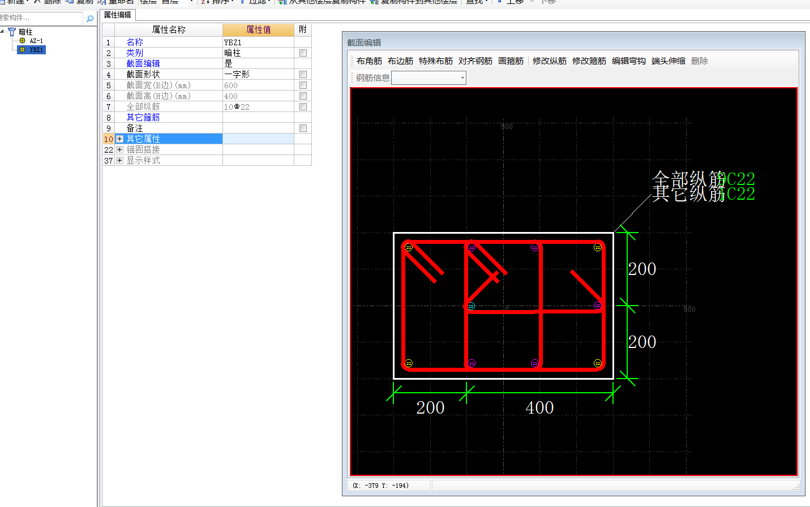The width and height of the screenshot is (810, 507).
Task: Collapse the 暗柱 tree node arrow
Action: point(3,32)
